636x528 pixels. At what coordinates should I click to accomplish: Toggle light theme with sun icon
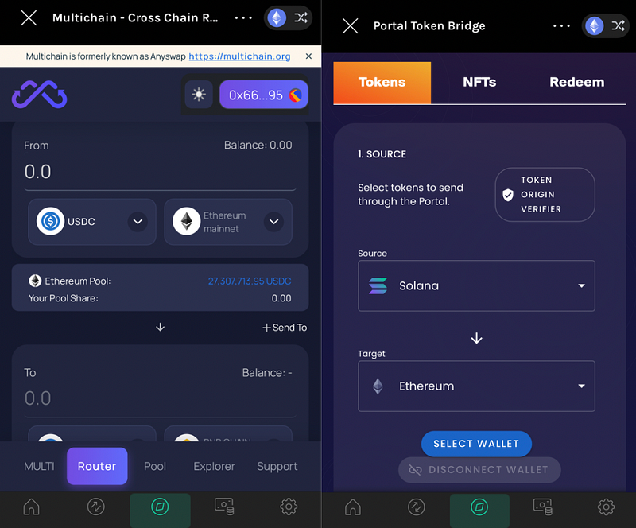point(199,95)
